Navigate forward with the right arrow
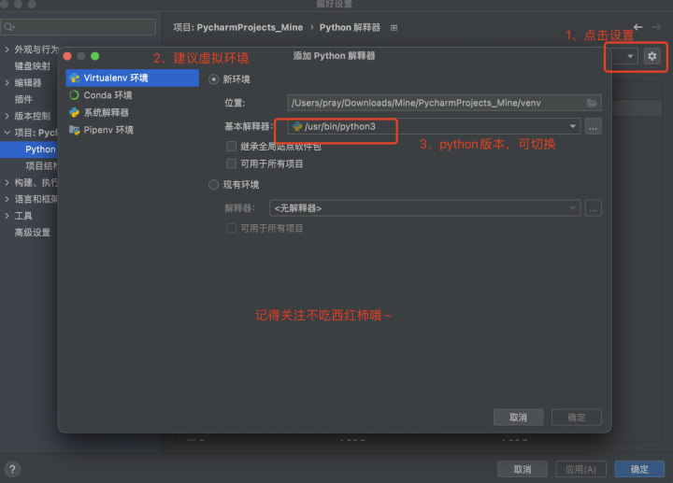The width and height of the screenshot is (673, 483). click(x=657, y=27)
